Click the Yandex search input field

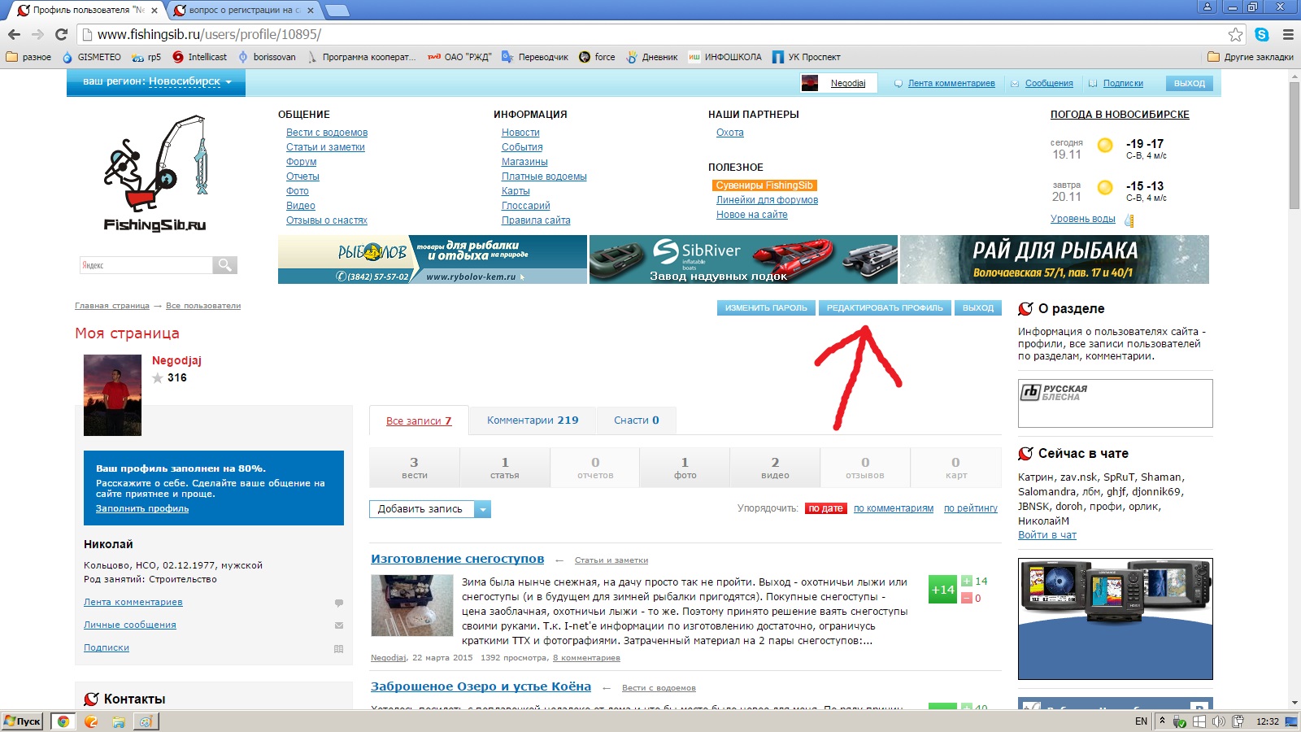click(x=146, y=265)
